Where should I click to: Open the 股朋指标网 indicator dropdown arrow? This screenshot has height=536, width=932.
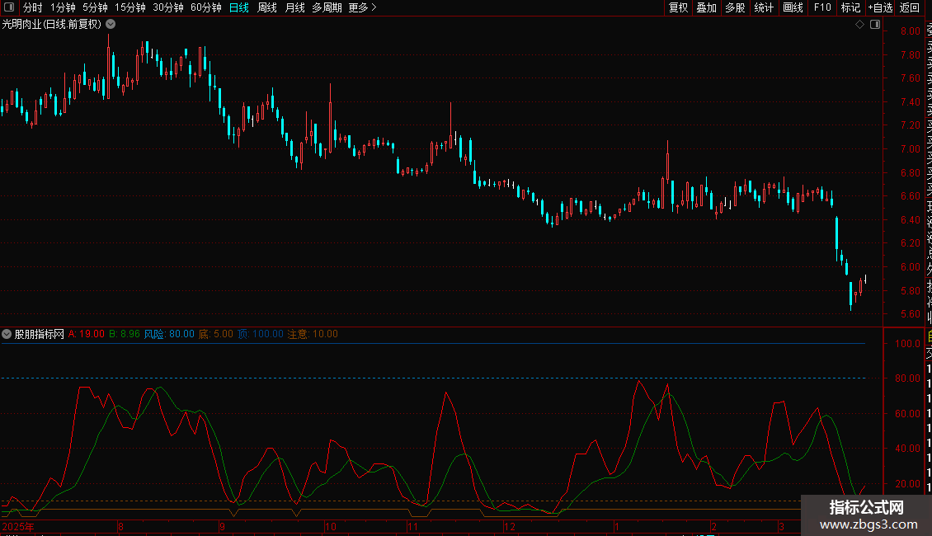(7, 334)
